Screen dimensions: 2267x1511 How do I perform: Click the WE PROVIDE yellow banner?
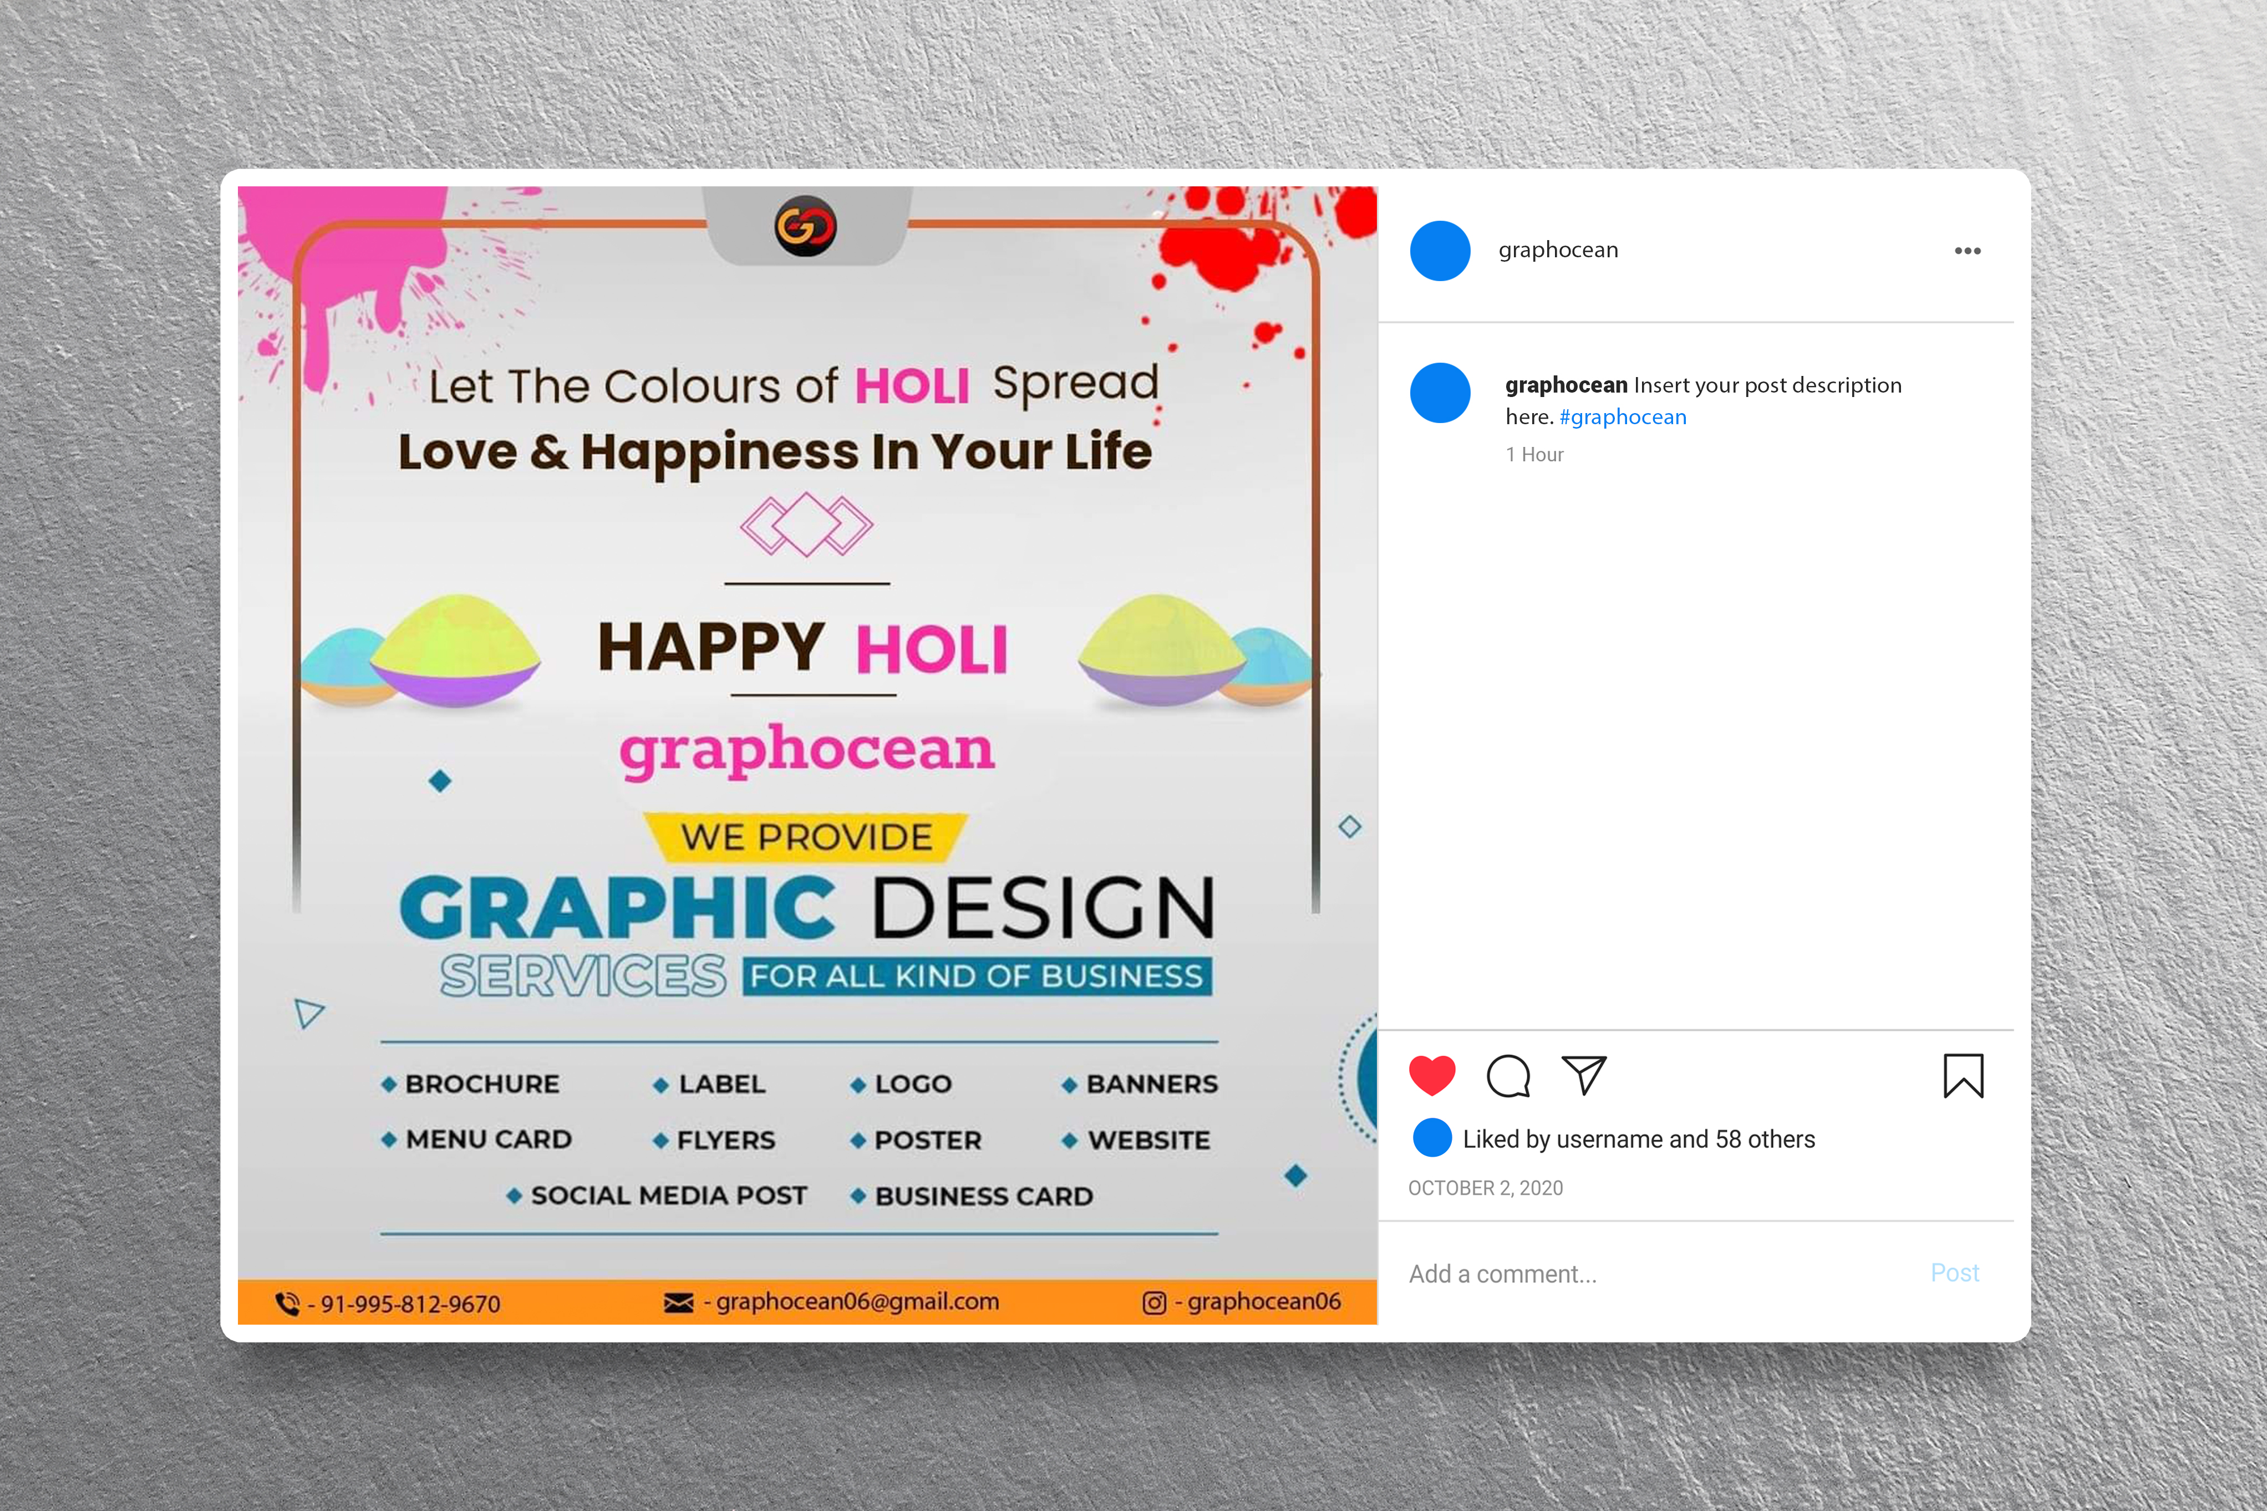click(x=805, y=836)
